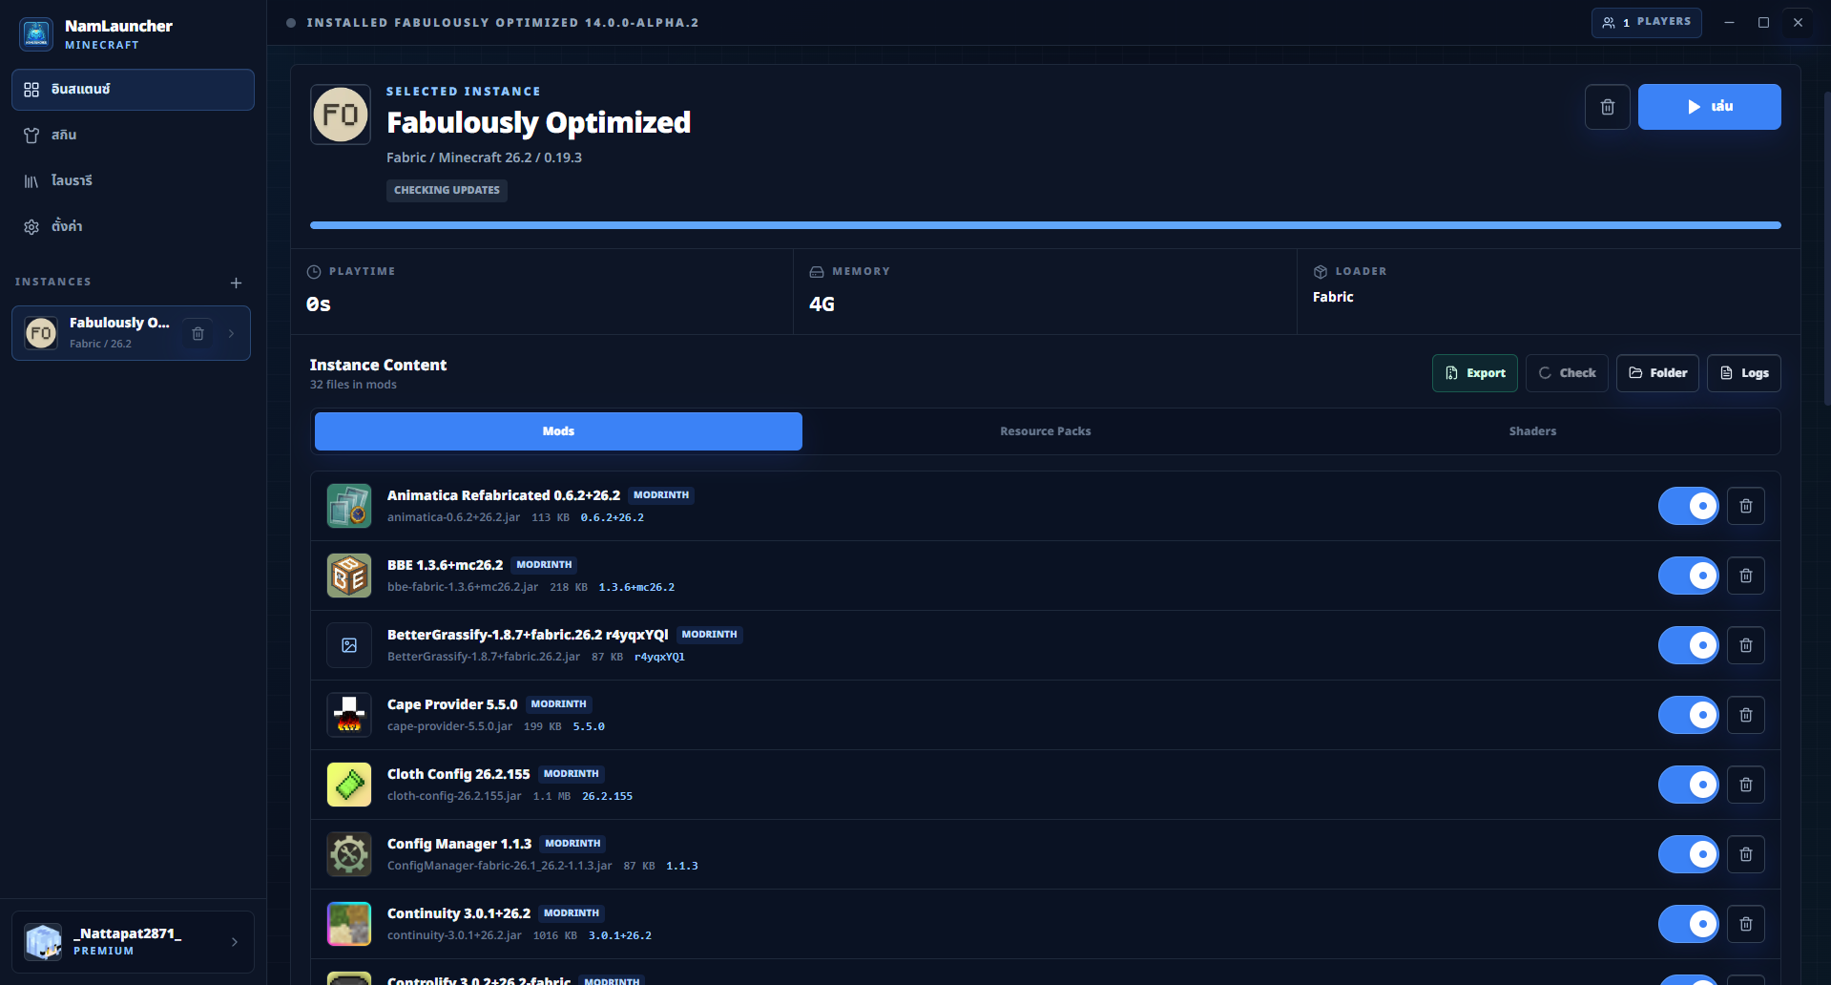The image size is (1831, 985).
Task: Delete Fabulously Optimized from sidebar list
Action: (x=198, y=333)
